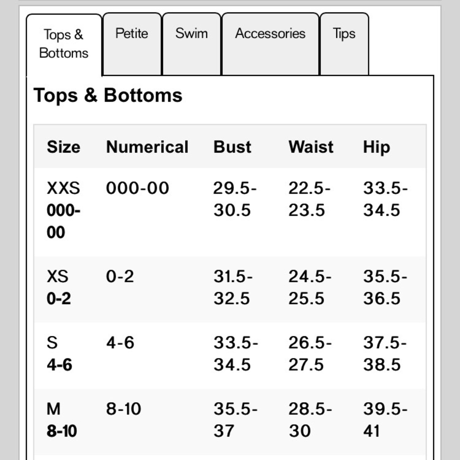Open the Swim tab

[x=191, y=34]
